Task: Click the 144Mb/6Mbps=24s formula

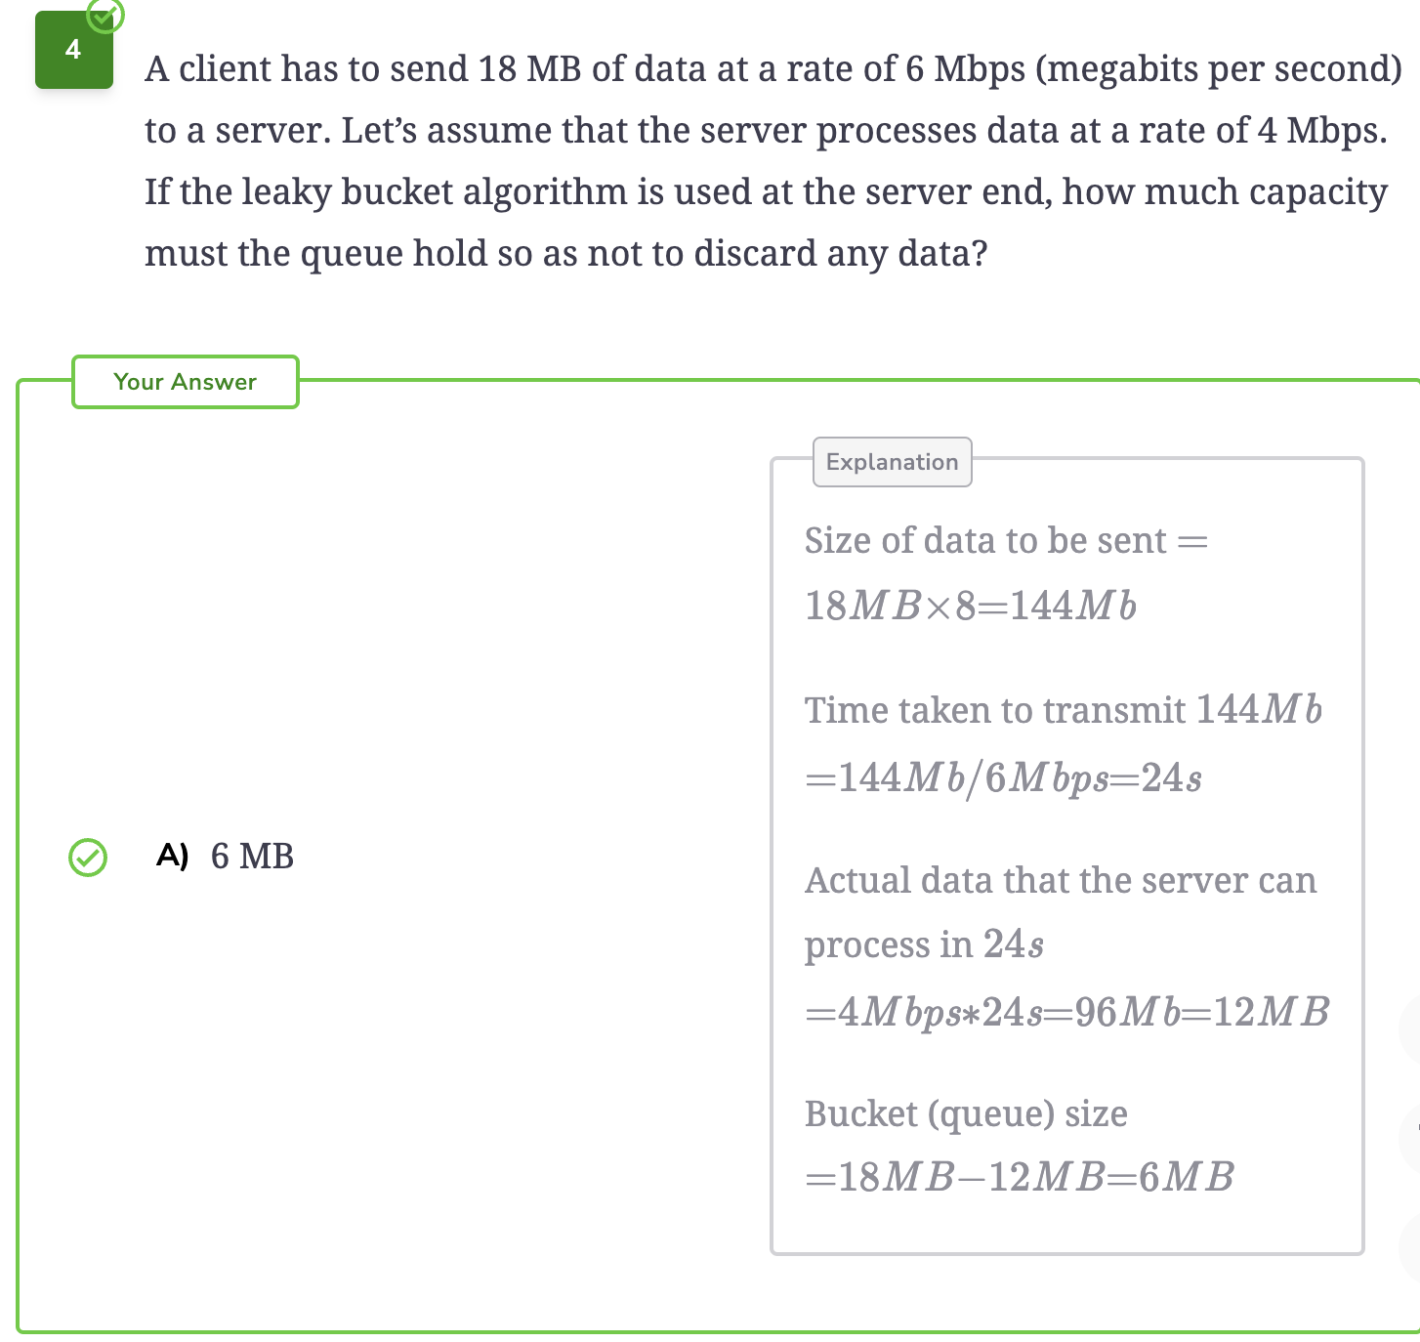Action: (1003, 778)
